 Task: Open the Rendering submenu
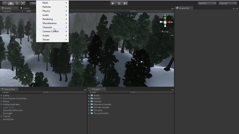pyautogui.click(x=52, y=19)
